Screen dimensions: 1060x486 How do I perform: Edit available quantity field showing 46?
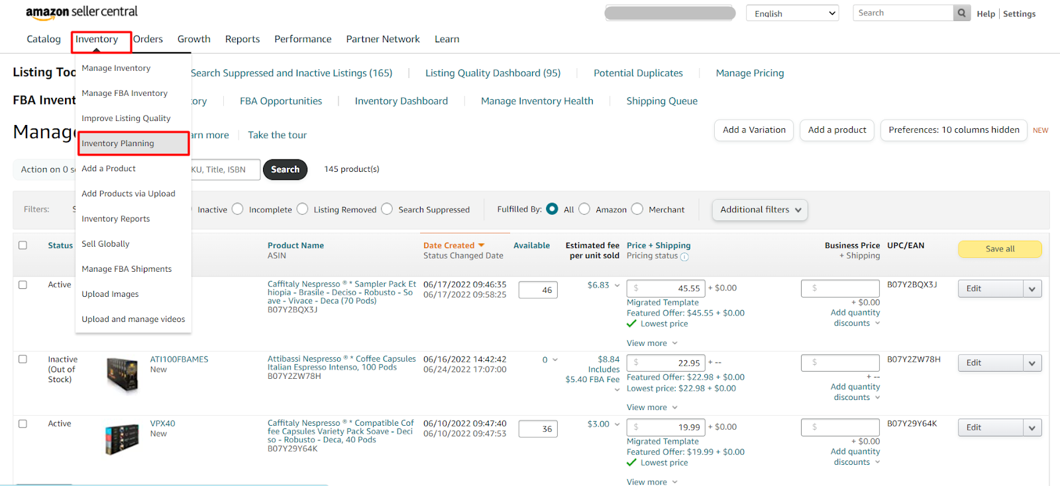tap(538, 290)
